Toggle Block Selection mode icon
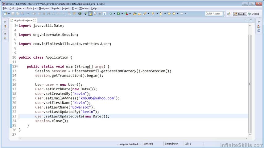The image size is (264, 148). tap(100, 14)
